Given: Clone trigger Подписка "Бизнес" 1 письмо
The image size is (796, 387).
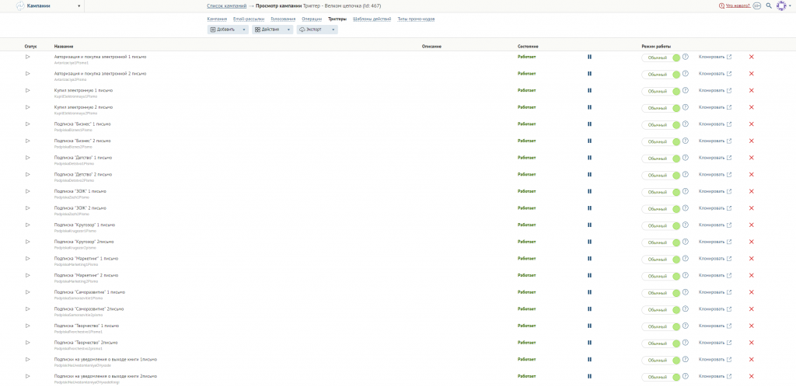Looking at the screenshot, I should click(715, 124).
